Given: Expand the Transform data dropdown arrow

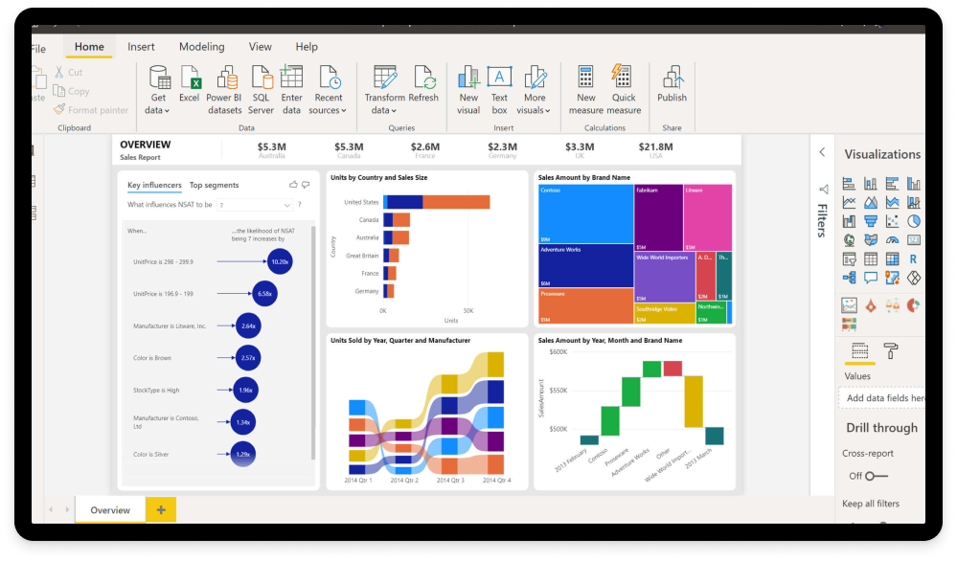Looking at the screenshot, I should [x=394, y=111].
